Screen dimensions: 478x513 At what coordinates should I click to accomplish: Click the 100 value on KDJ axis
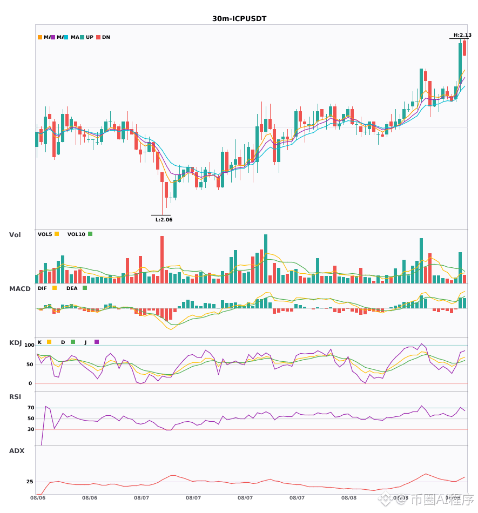[29, 345]
